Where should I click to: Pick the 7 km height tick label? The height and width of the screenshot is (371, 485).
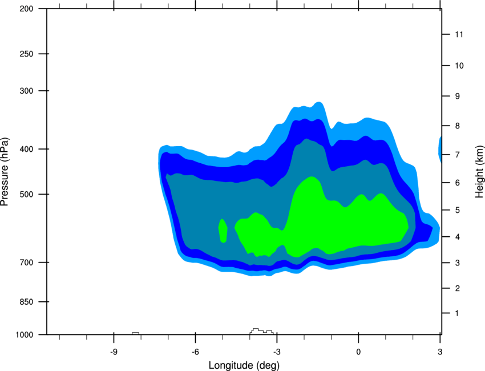click(458, 155)
